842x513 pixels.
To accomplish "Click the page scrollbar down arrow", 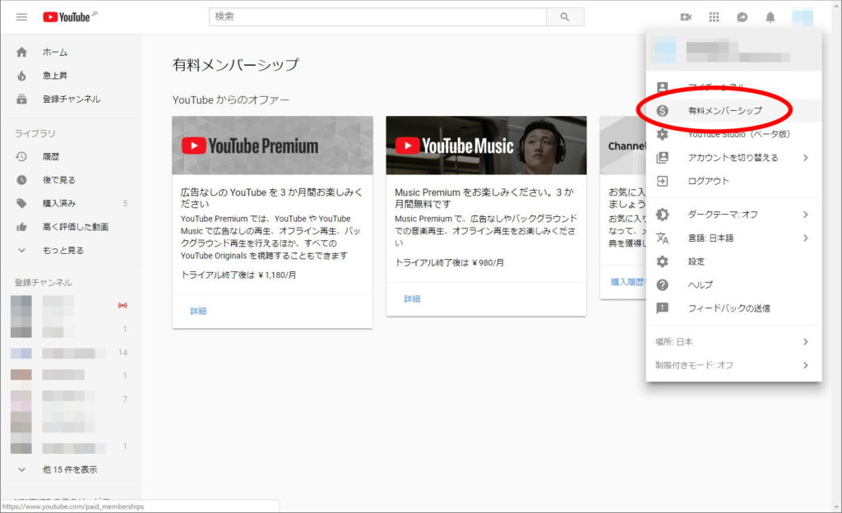I will tap(836, 507).
